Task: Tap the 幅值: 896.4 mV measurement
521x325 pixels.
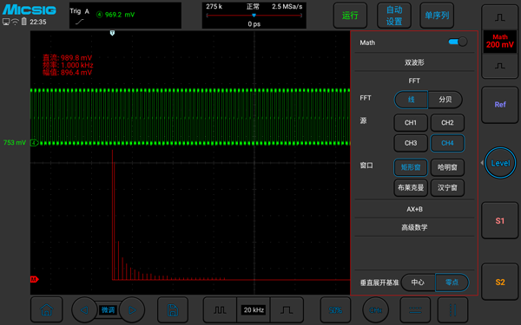Action: tap(68, 72)
